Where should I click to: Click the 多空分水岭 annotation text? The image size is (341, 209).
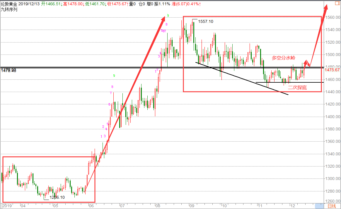click(x=284, y=58)
